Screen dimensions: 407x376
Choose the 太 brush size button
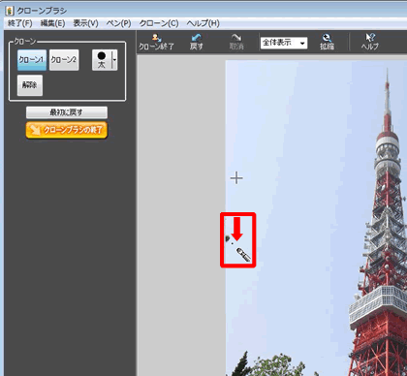pos(102,60)
